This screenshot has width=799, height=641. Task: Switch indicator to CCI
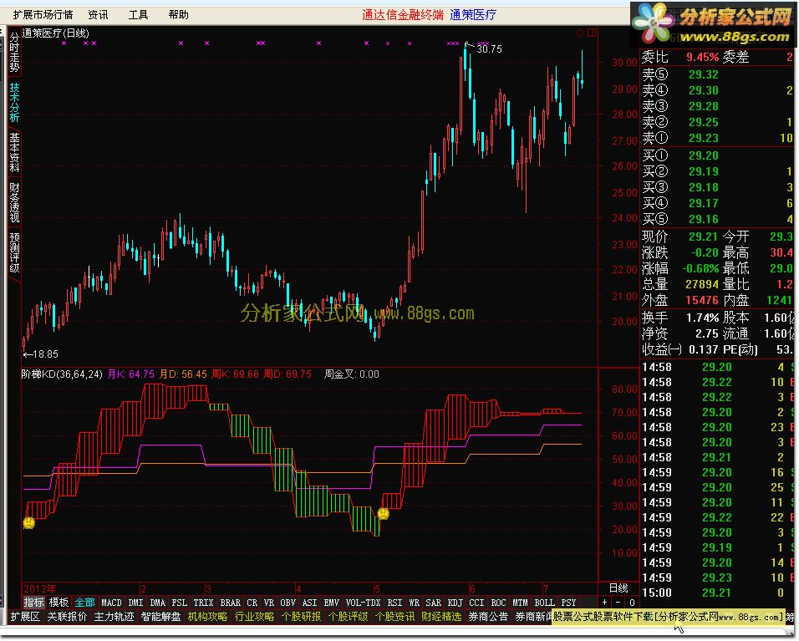(x=476, y=603)
